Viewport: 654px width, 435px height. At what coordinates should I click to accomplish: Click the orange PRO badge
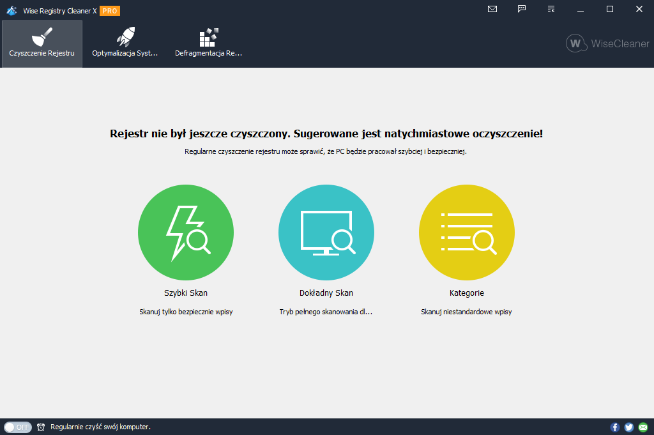pos(110,11)
